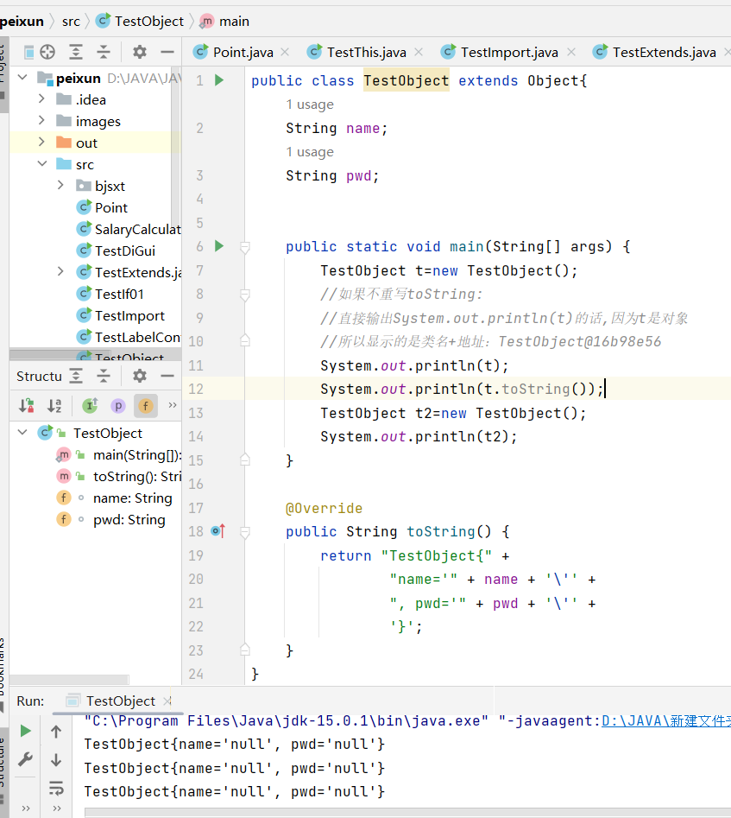This screenshot has height=818, width=731.
Task: Close the TestThis.java tab
Action: [419, 52]
